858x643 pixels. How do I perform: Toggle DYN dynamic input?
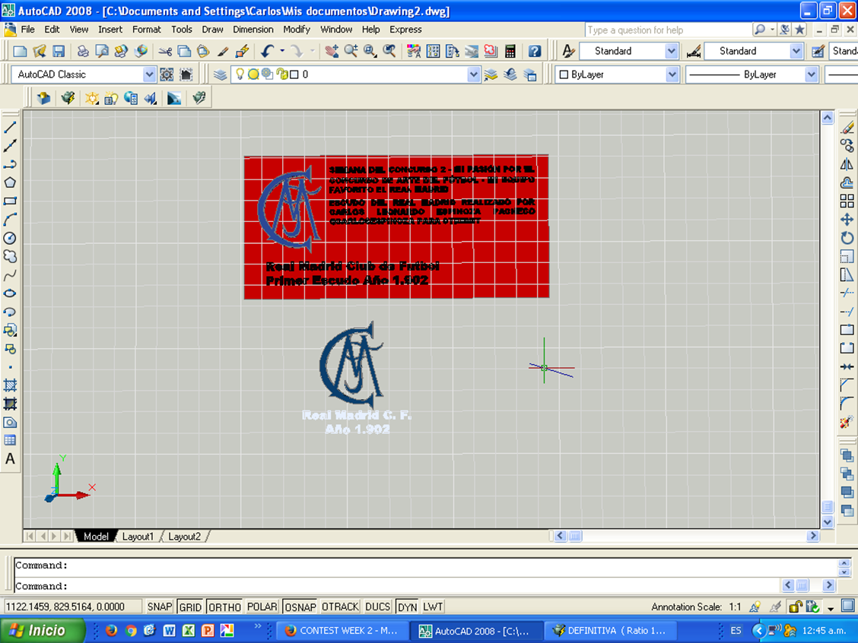[x=407, y=607]
